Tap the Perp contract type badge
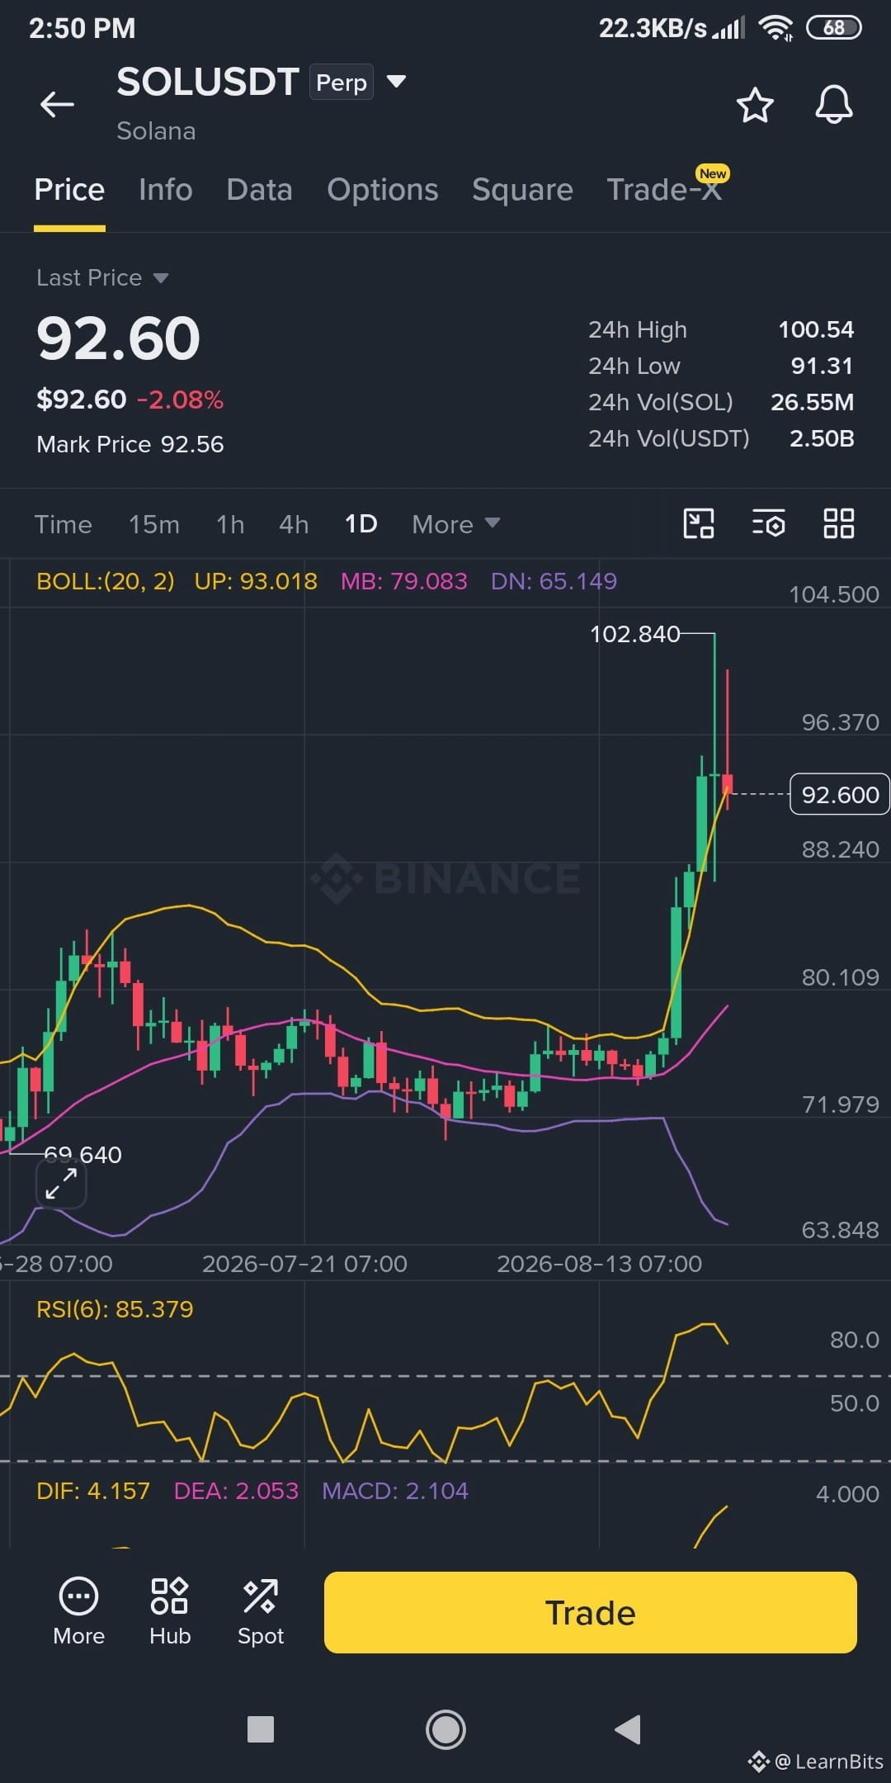Viewport: 891px width, 1783px height. point(342,83)
